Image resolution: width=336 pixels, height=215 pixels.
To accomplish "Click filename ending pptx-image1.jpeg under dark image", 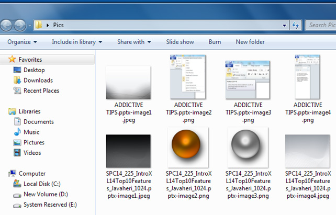I will [x=129, y=185].
